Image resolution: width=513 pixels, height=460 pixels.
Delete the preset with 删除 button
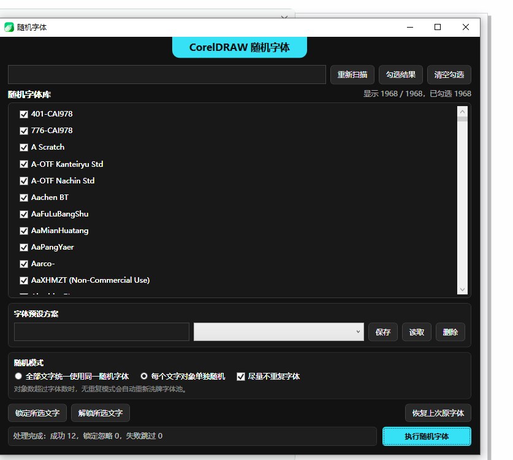coord(450,332)
